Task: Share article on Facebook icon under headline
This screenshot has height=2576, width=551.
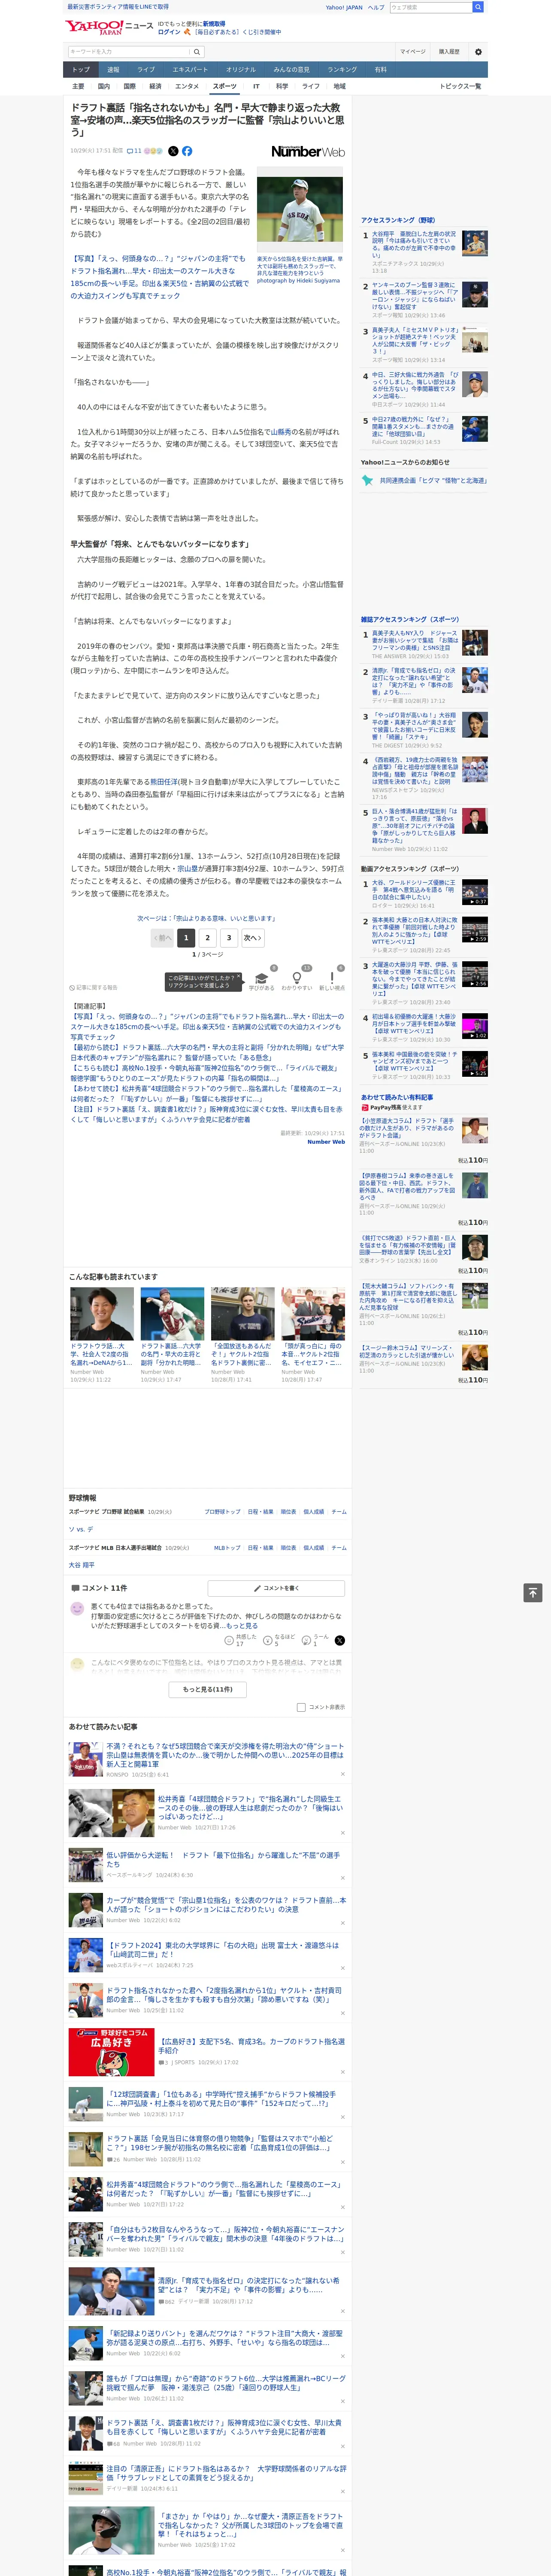Action: pos(187,151)
